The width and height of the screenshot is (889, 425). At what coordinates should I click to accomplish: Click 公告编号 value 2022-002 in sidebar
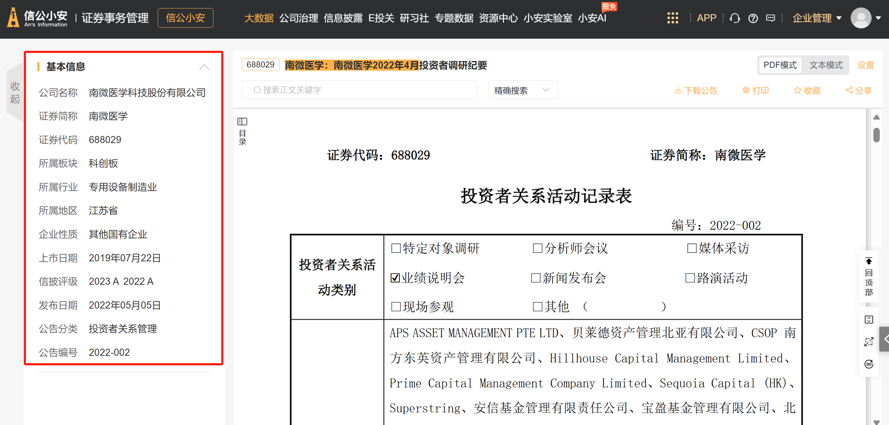coord(109,353)
